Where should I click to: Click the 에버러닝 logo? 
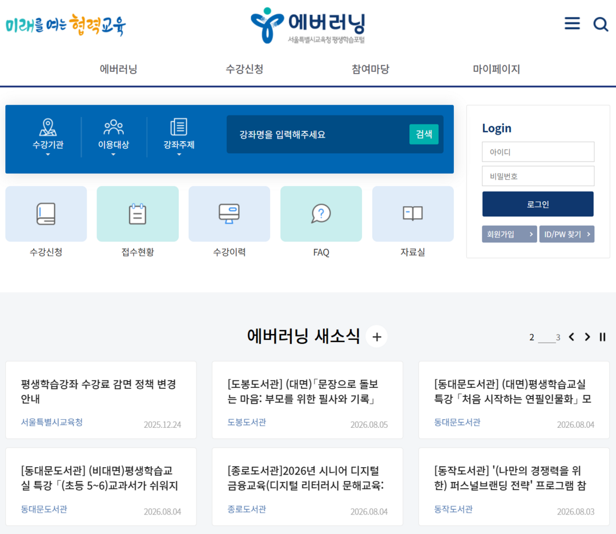point(308,26)
